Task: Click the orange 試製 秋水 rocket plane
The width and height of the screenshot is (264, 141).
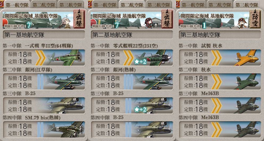Action: pos(246,58)
